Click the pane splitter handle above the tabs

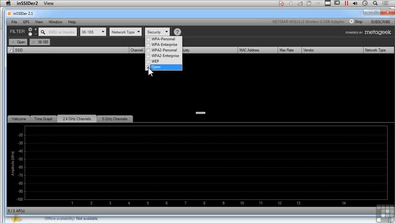200,113
